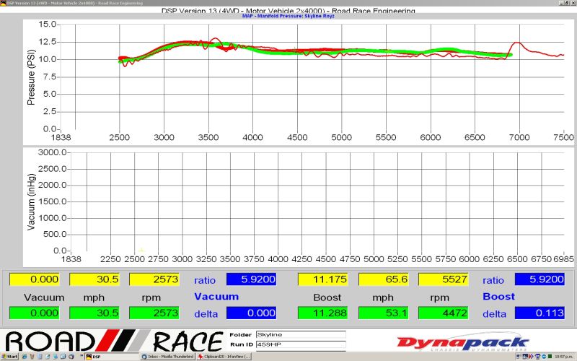Image resolution: width=577 pixels, height=361 pixels.
Task: Click the Boost delta field 0.113
Action: coord(539,313)
